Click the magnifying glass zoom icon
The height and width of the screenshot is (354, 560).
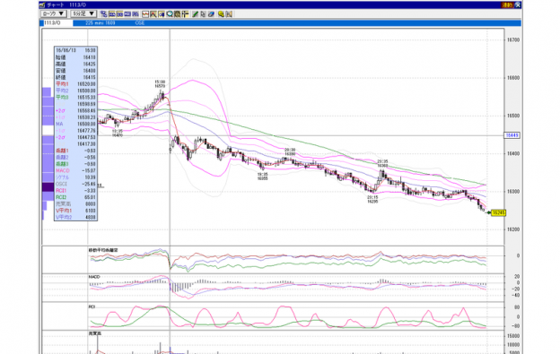(170, 14)
